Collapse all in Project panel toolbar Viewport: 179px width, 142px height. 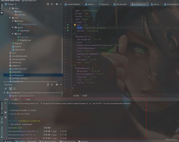(52, 4)
